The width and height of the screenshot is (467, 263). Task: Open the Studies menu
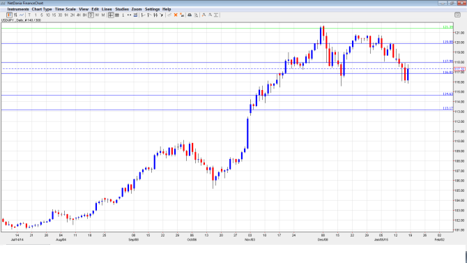click(x=122, y=9)
